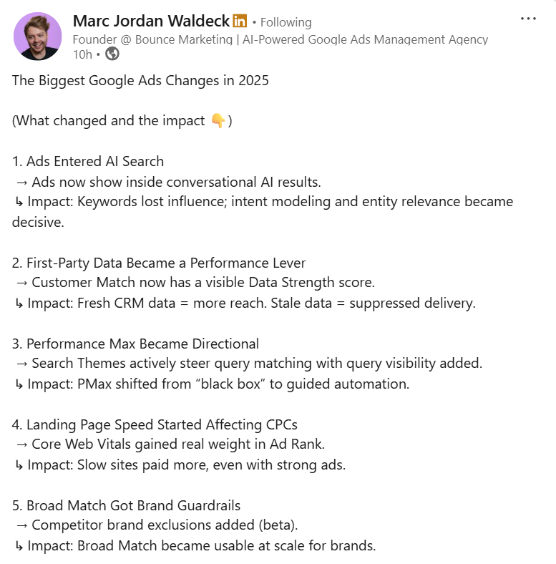Click the post title about Google Ads Changes
The image size is (556, 564).
coord(140,80)
